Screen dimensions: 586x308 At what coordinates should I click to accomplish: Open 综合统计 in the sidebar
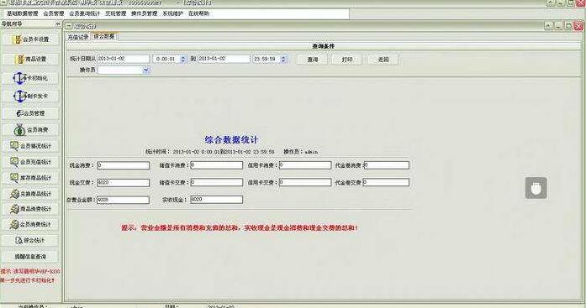coord(30,241)
